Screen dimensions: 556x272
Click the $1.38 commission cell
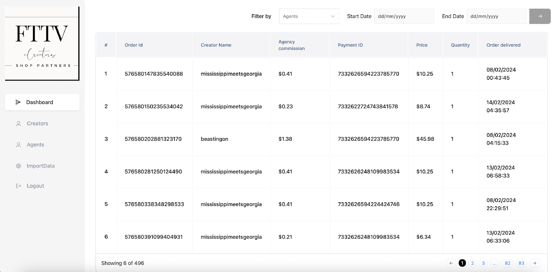(285, 139)
